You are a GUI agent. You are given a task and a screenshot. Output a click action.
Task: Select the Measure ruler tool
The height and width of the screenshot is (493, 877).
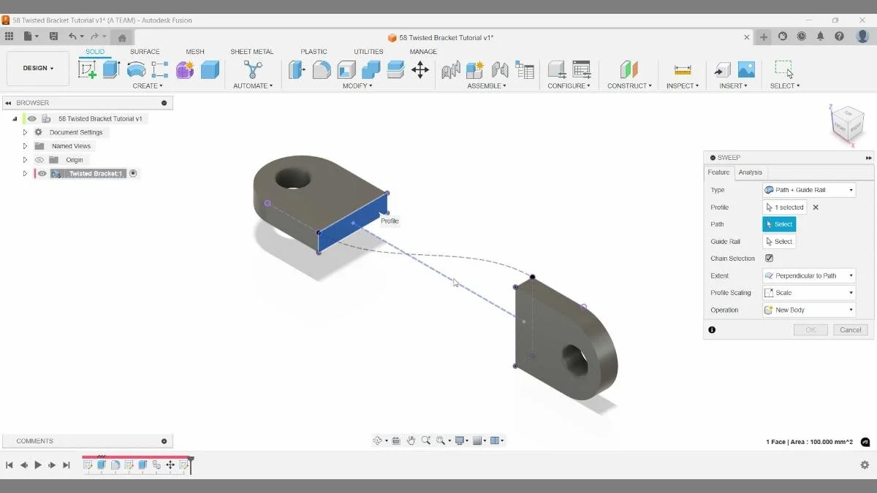pyautogui.click(x=683, y=69)
